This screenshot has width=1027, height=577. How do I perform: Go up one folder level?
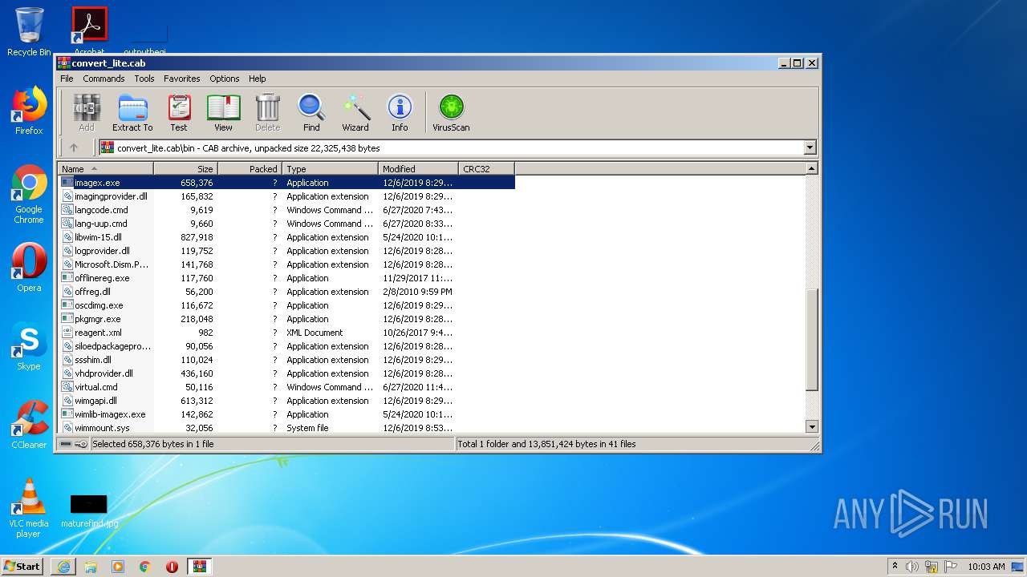[74, 147]
